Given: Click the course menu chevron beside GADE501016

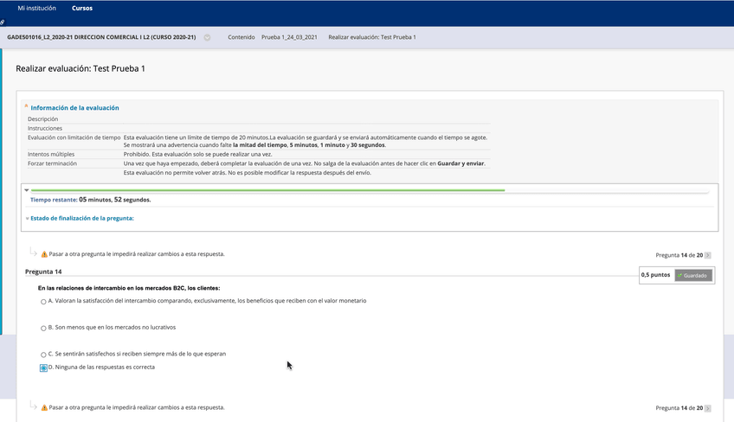Looking at the screenshot, I should tap(207, 38).
